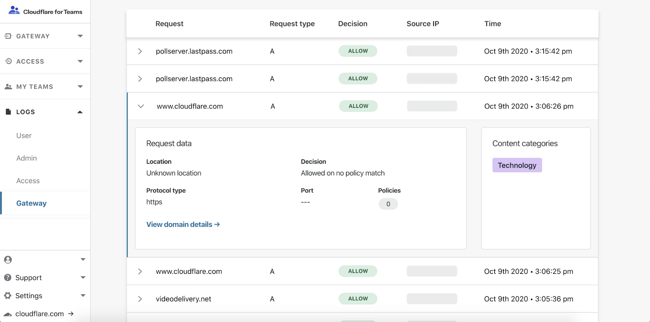
Task: Click the arrow next to cloudflare.com
Action: coord(71,314)
